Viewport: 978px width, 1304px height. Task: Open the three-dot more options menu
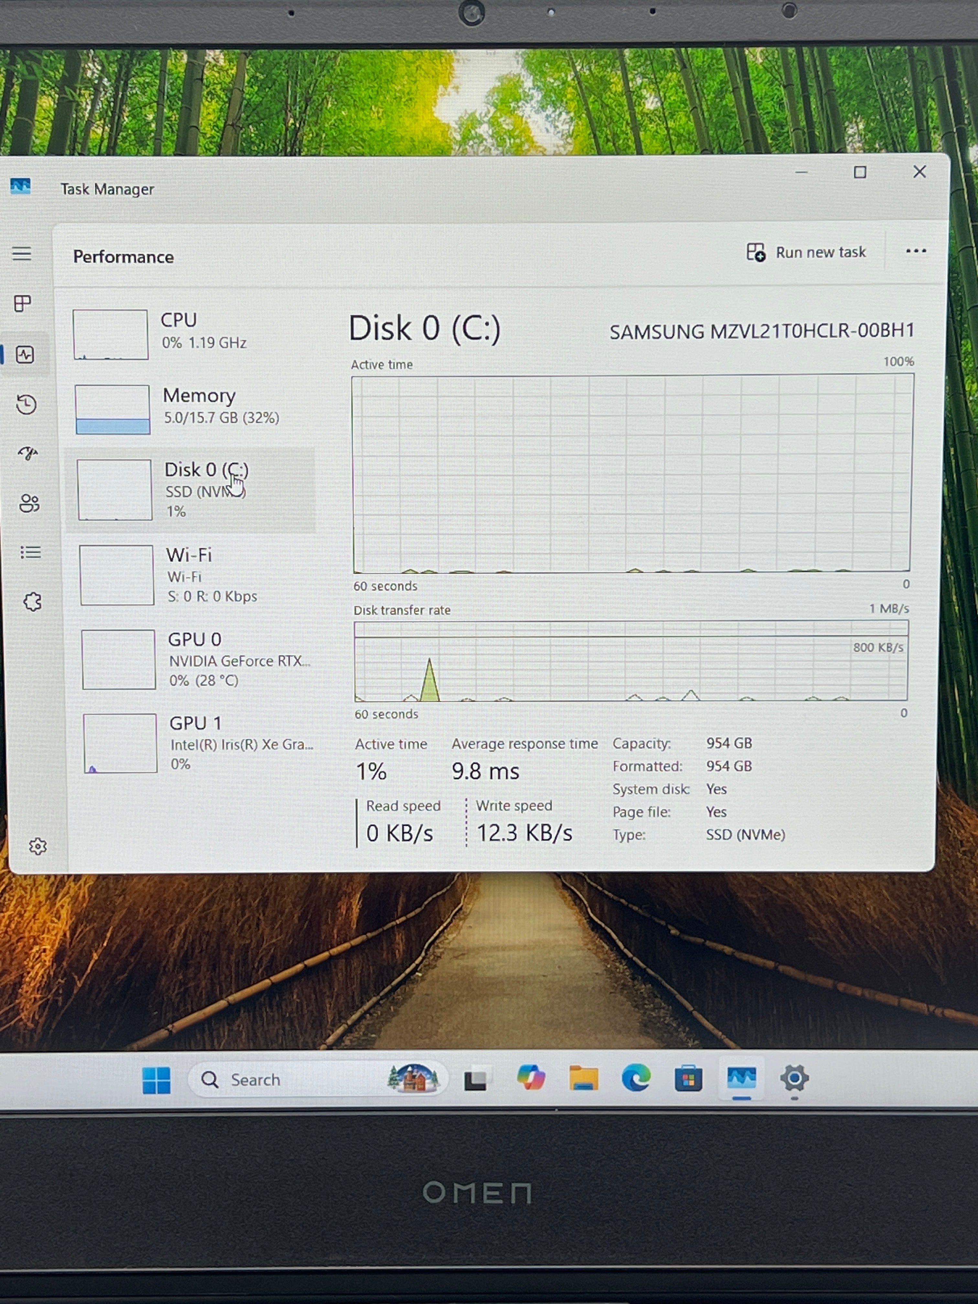[x=916, y=251]
